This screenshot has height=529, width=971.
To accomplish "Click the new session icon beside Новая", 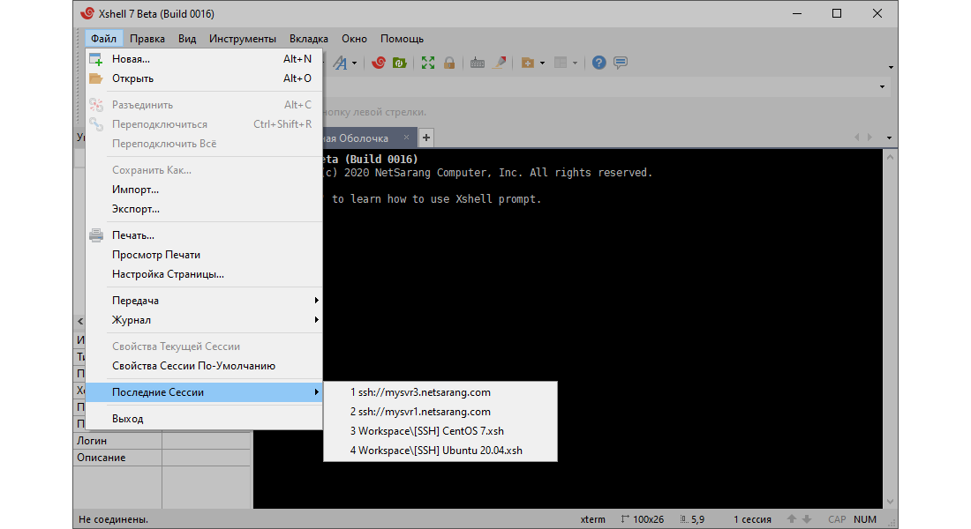I will coord(95,59).
